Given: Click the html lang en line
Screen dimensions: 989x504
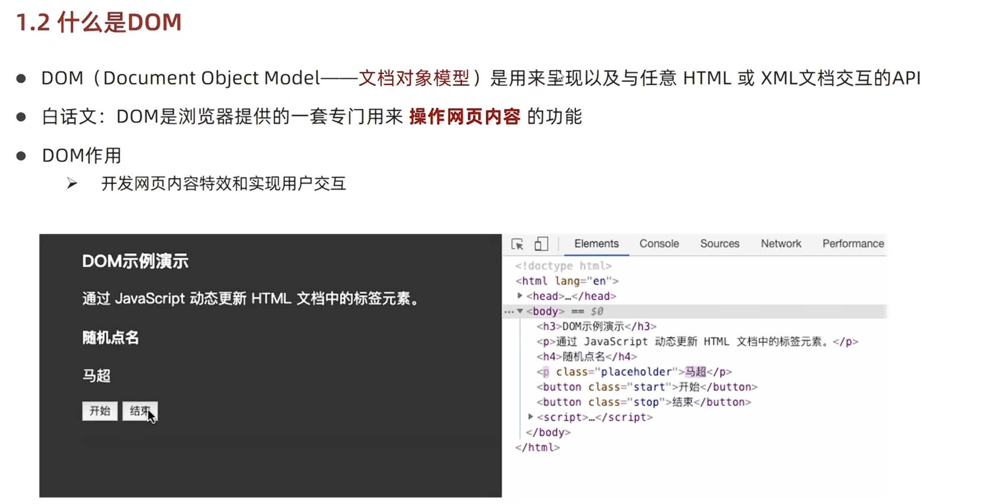Looking at the screenshot, I should click(567, 281).
